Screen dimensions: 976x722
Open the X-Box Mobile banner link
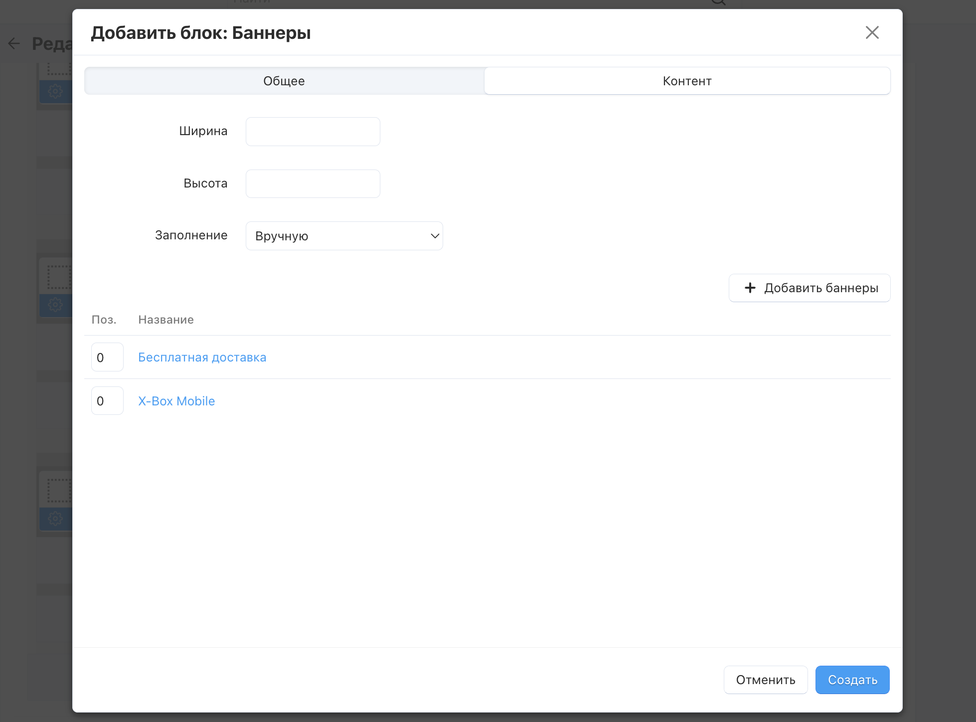point(176,401)
